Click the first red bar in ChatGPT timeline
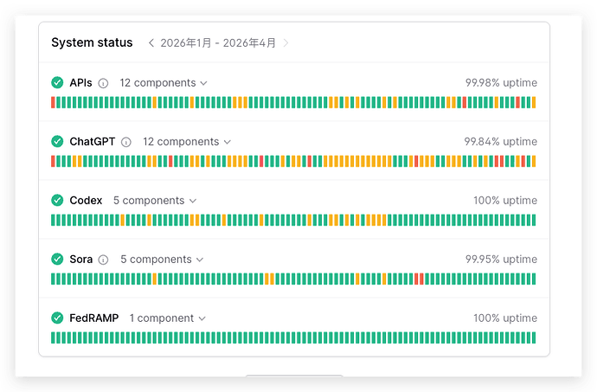The width and height of the screenshot is (597, 392). pyautogui.click(x=53, y=161)
